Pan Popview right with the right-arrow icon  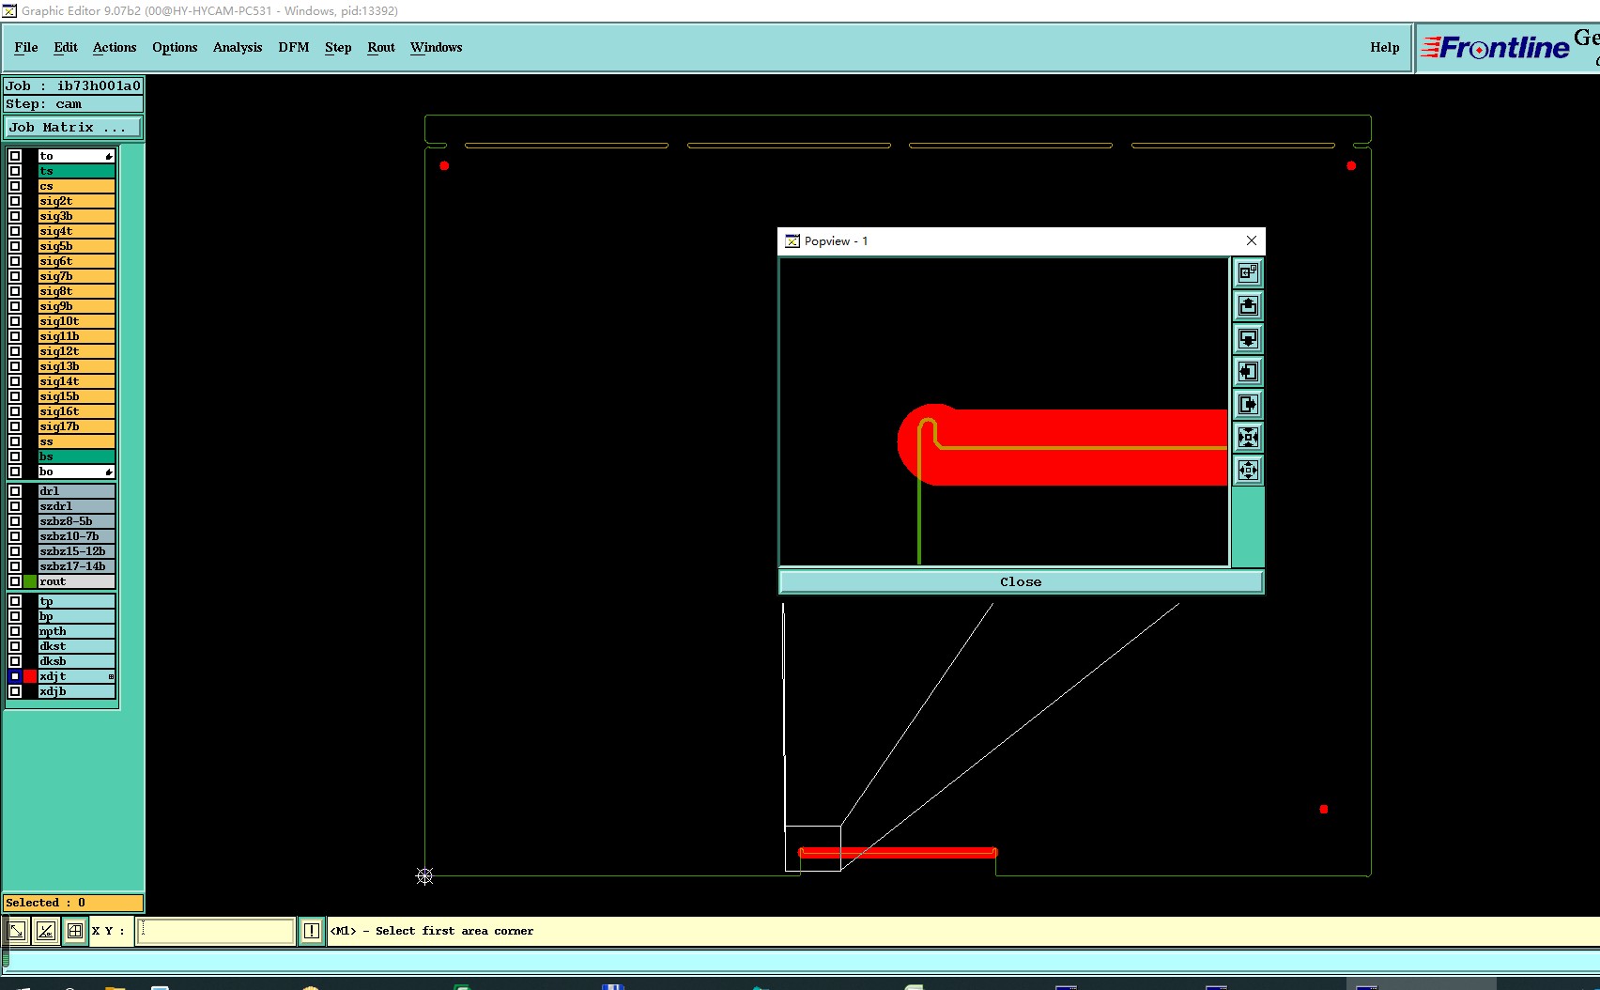[1248, 405]
